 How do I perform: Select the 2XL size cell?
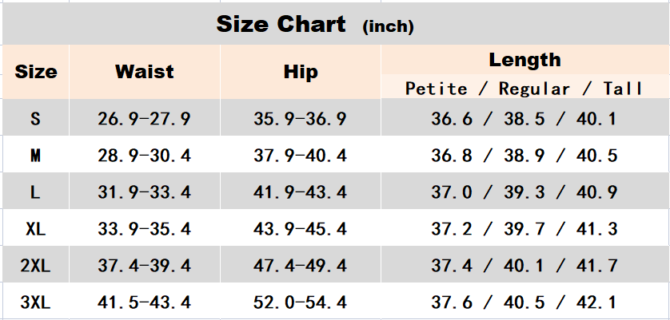(x=36, y=264)
